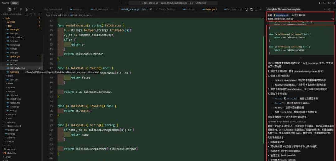
Task: Click the back navigation arrow
Action: pos(120,3)
